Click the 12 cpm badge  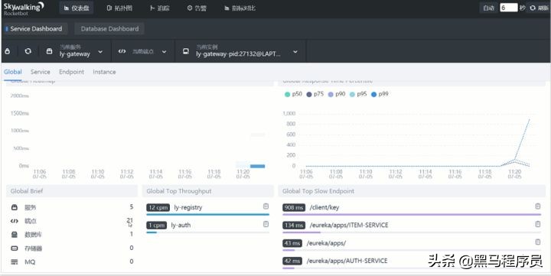pos(158,207)
